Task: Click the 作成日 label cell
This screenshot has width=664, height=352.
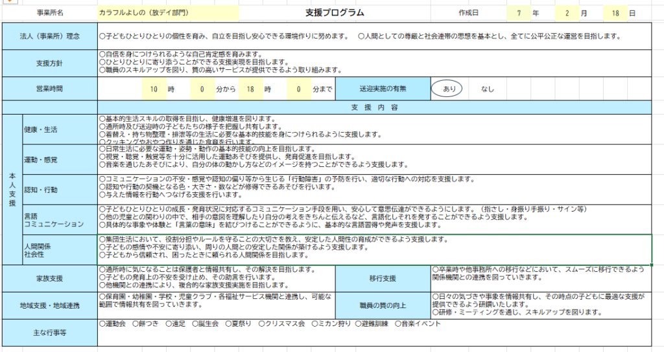Action: [468, 13]
